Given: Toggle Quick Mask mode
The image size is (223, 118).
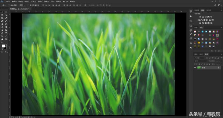Looking at the screenshot, I should click(2, 52).
